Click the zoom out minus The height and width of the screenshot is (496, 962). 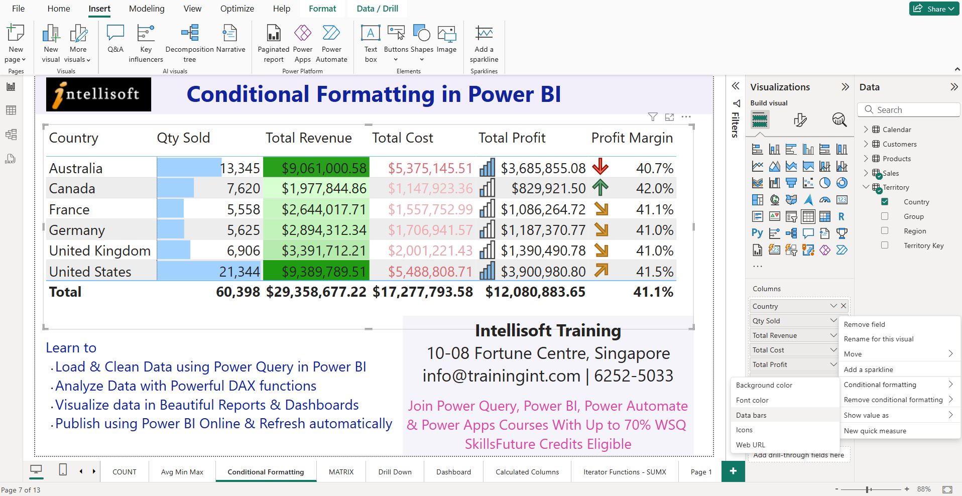tap(836, 489)
